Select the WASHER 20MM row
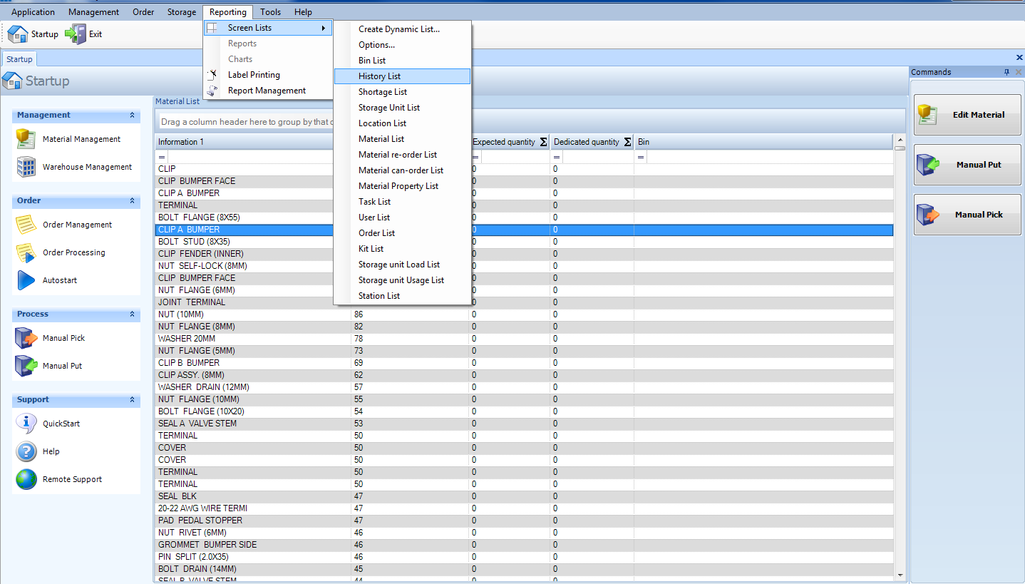 pos(524,339)
